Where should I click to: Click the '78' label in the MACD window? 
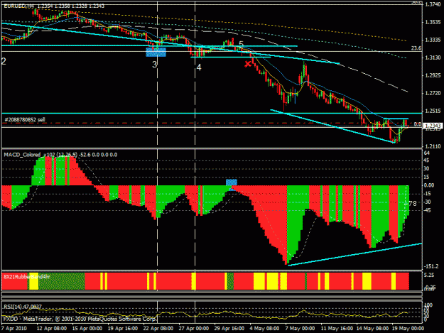click(x=413, y=204)
